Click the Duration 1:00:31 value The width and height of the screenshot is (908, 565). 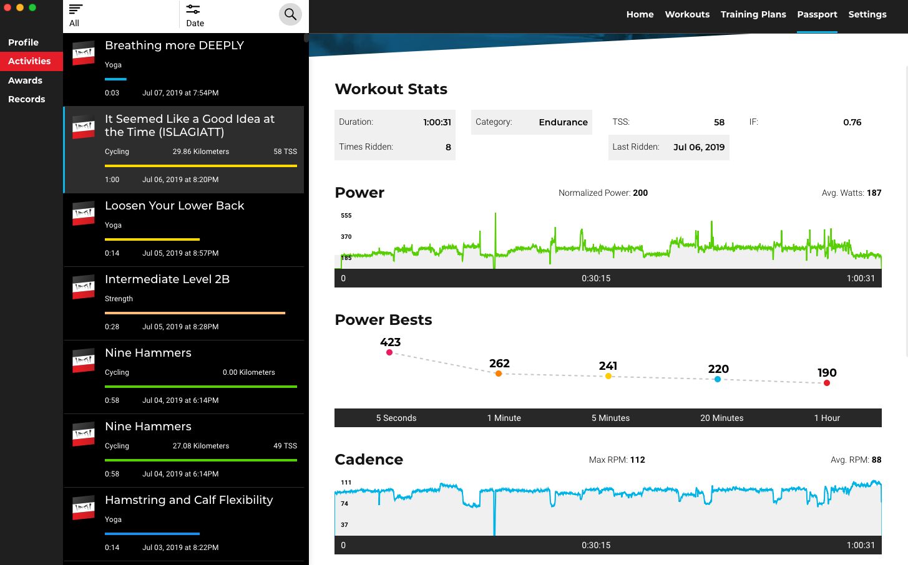click(437, 122)
